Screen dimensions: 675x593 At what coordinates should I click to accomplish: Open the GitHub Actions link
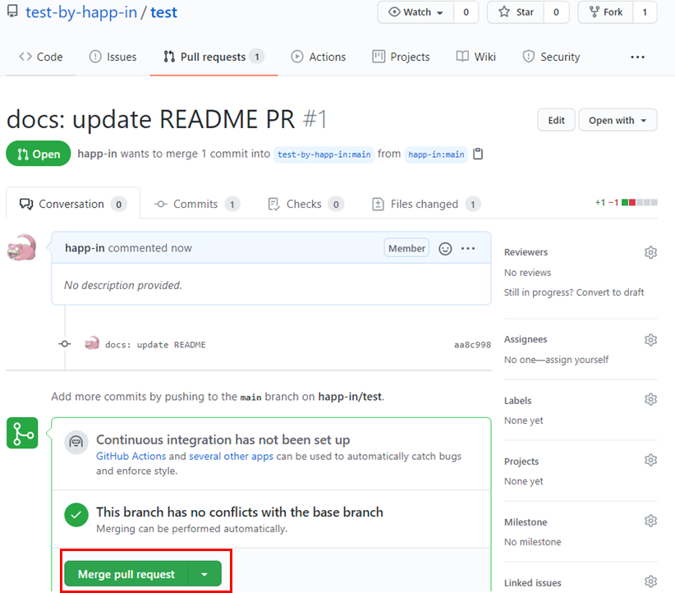(131, 456)
